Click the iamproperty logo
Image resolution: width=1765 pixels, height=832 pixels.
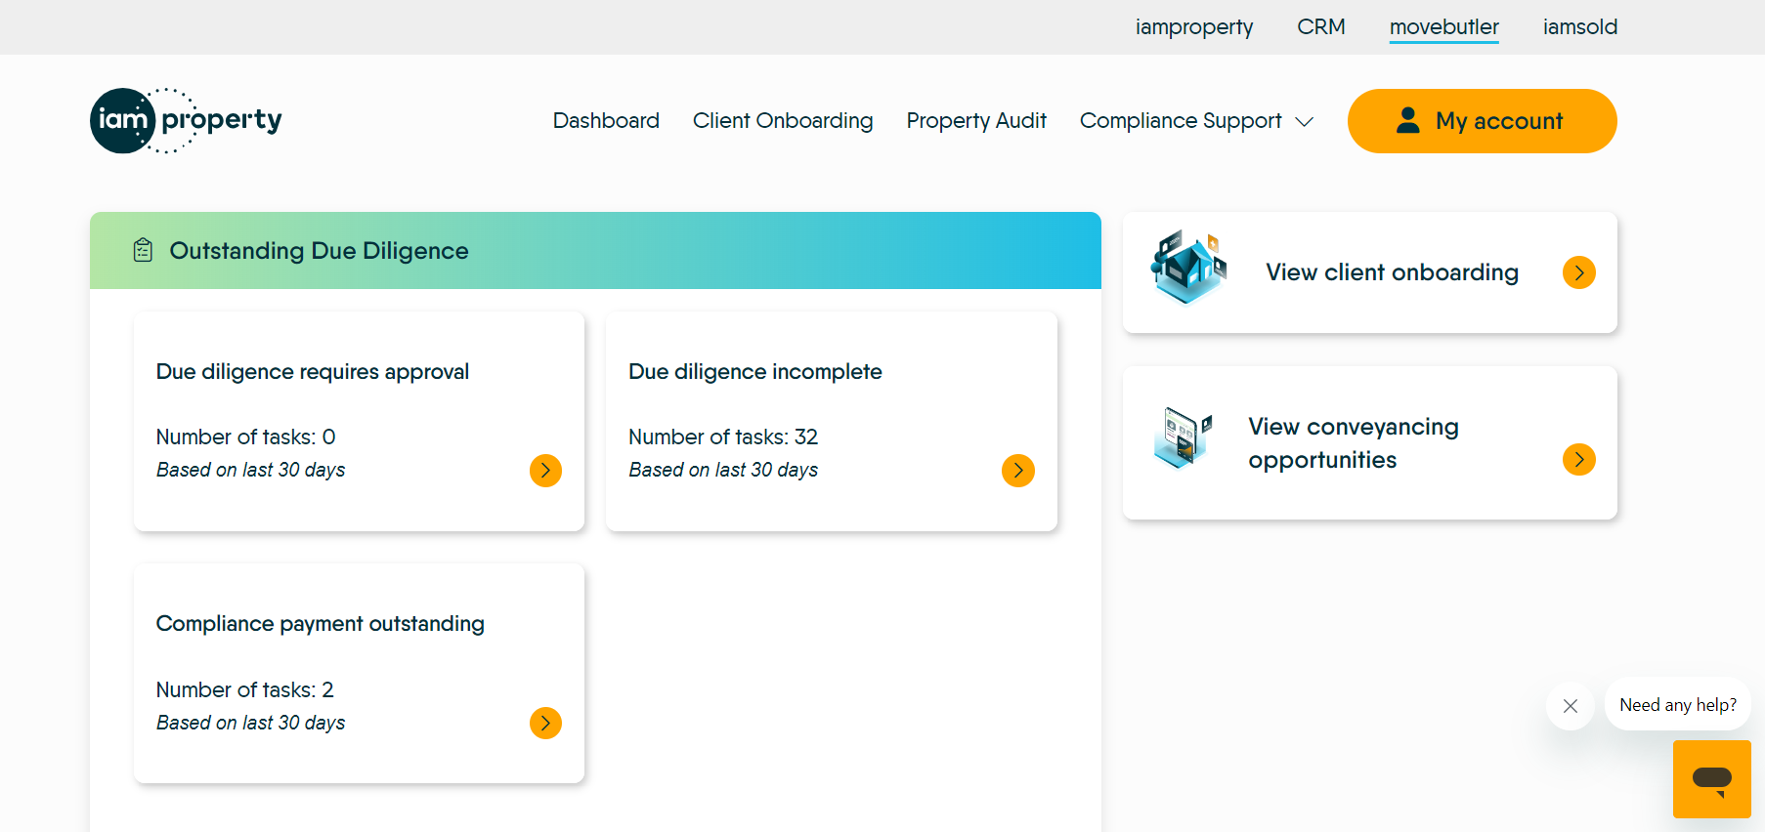click(x=186, y=120)
